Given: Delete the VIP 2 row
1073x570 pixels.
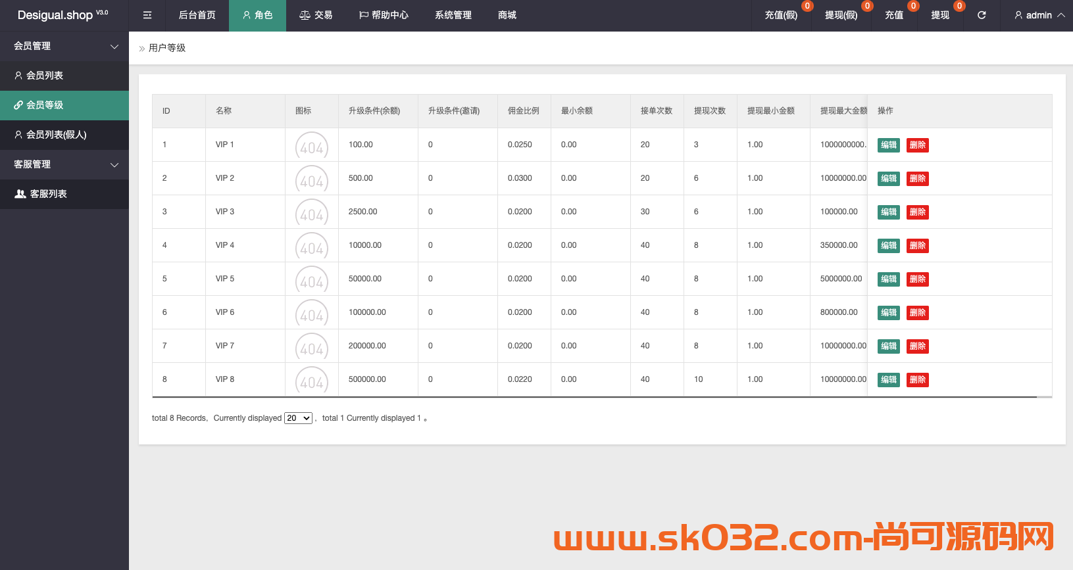Looking at the screenshot, I should pos(918,179).
